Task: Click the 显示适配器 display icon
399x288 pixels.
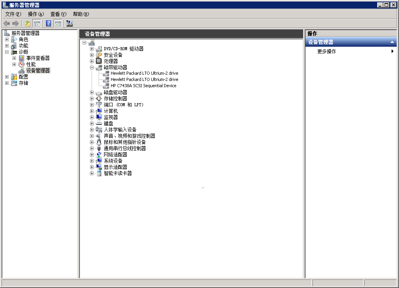Action: [x=99, y=167]
